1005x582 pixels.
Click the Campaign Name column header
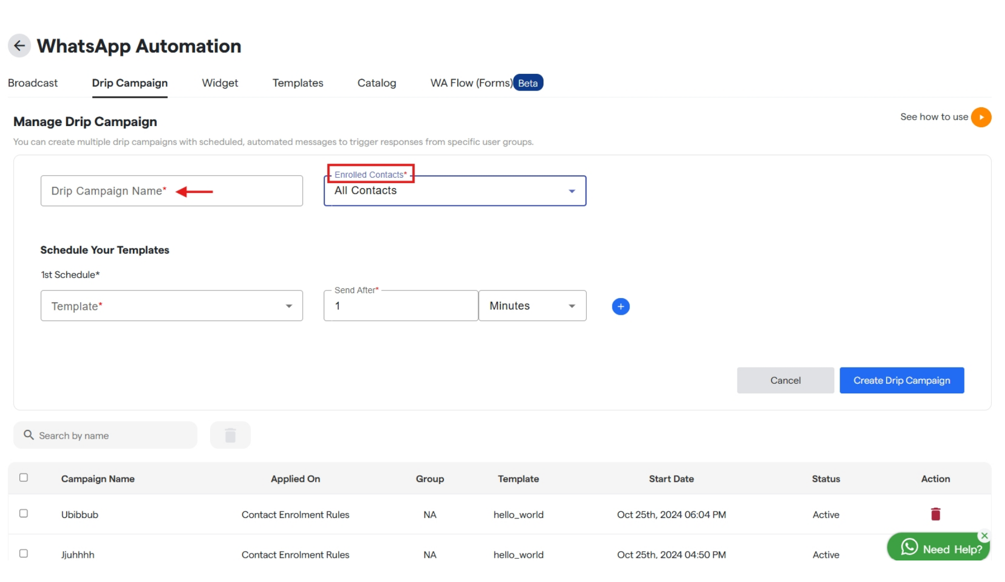point(98,479)
